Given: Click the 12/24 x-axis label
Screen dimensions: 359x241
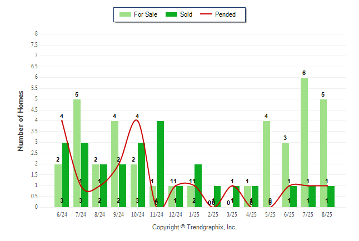Looking at the screenshot, I should pos(176,214).
